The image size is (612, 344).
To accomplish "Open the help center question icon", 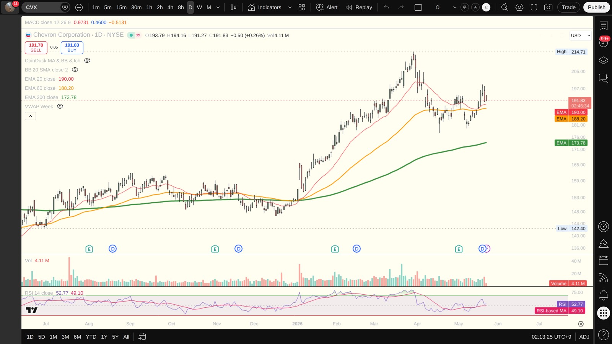I will (604, 335).
